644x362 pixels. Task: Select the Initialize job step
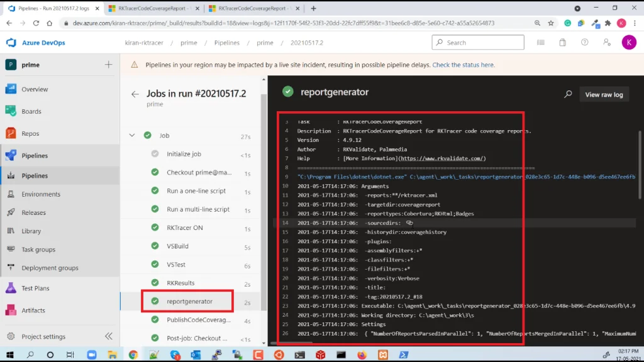pyautogui.click(x=191, y=154)
